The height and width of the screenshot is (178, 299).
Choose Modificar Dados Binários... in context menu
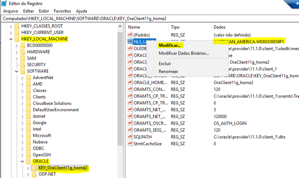tap(184, 53)
